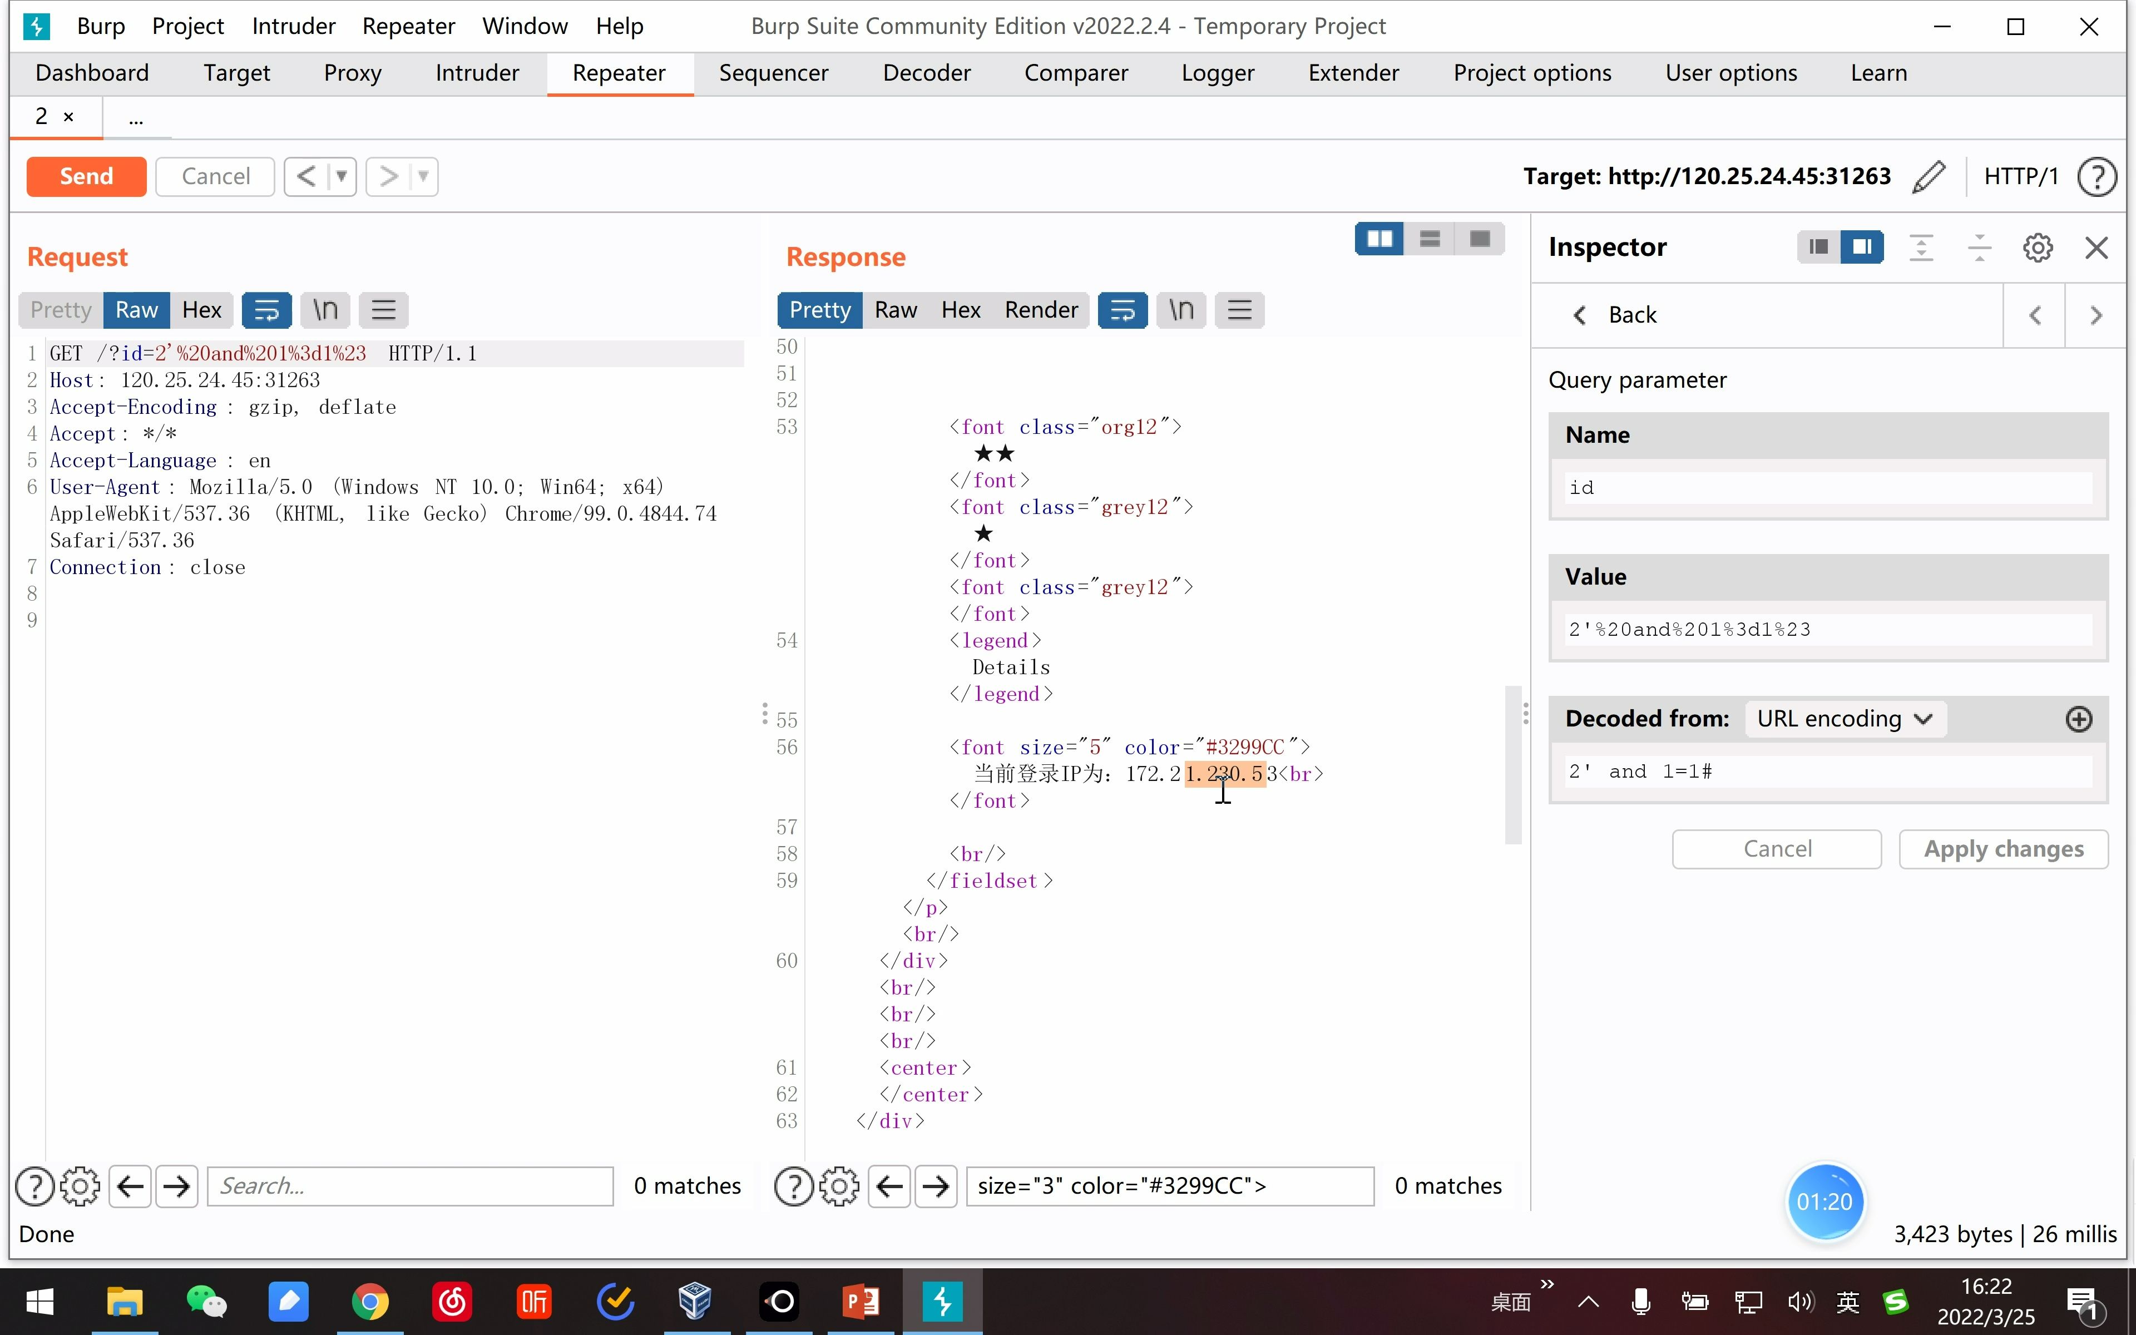This screenshot has height=1335, width=2136.
Task: Switch request view to Raw
Action: pos(136,310)
